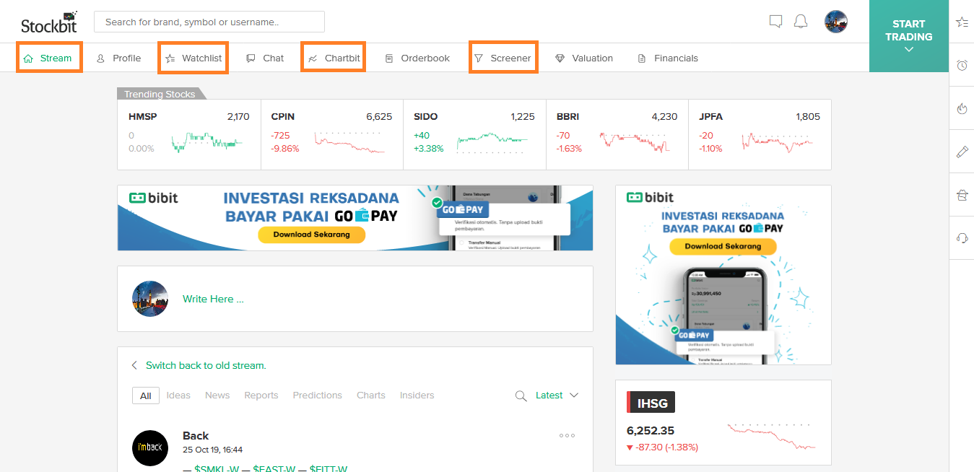Select the All stream filter
The height and width of the screenshot is (472, 974).
pyautogui.click(x=146, y=395)
